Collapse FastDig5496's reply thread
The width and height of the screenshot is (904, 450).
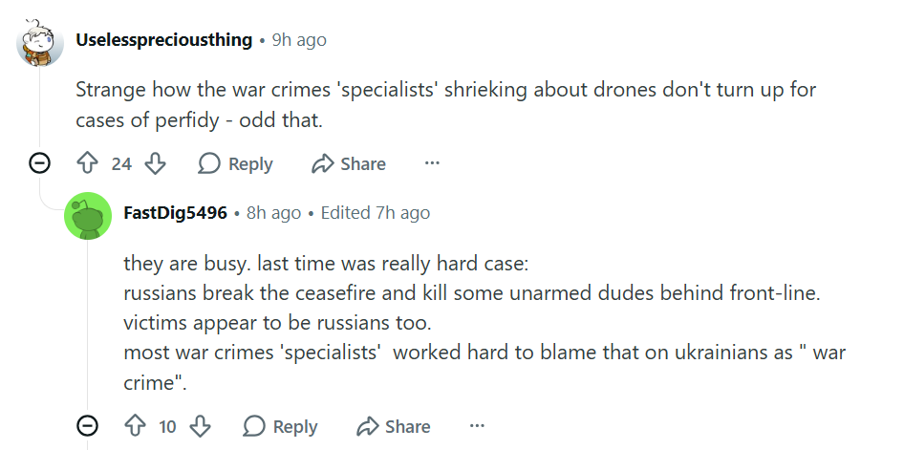(87, 426)
